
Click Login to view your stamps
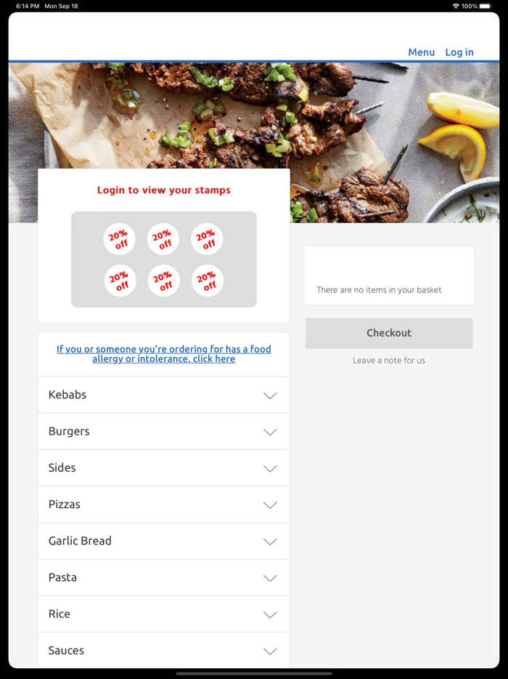(x=164, y=190)
